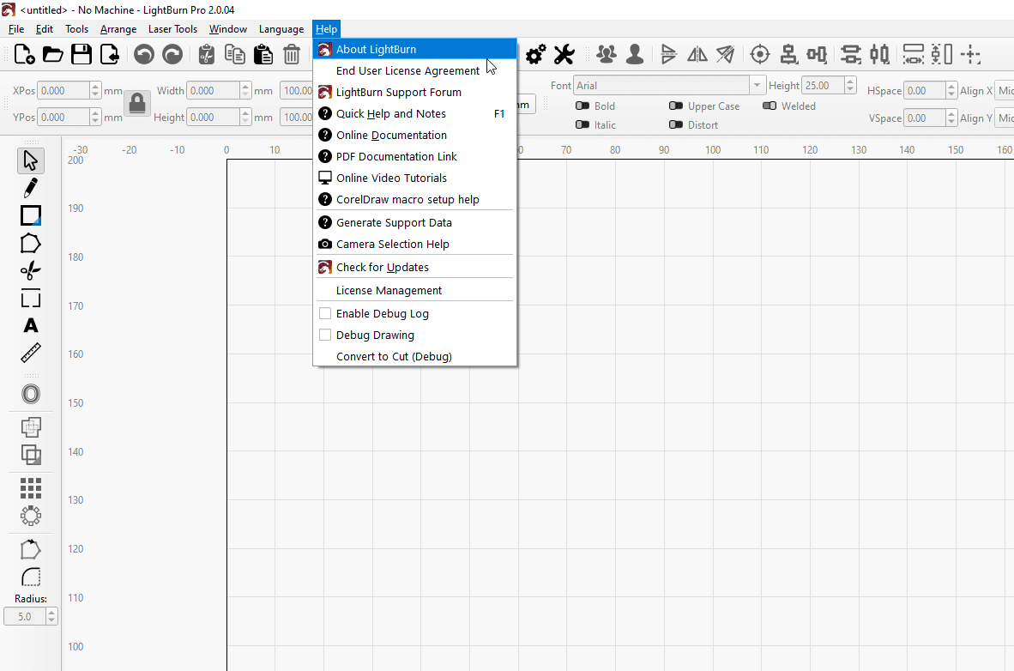
Task: Select the Radius corner tool
Action: pos(30,577)
